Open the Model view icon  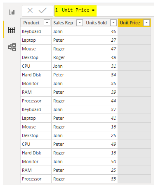(12, 47)
